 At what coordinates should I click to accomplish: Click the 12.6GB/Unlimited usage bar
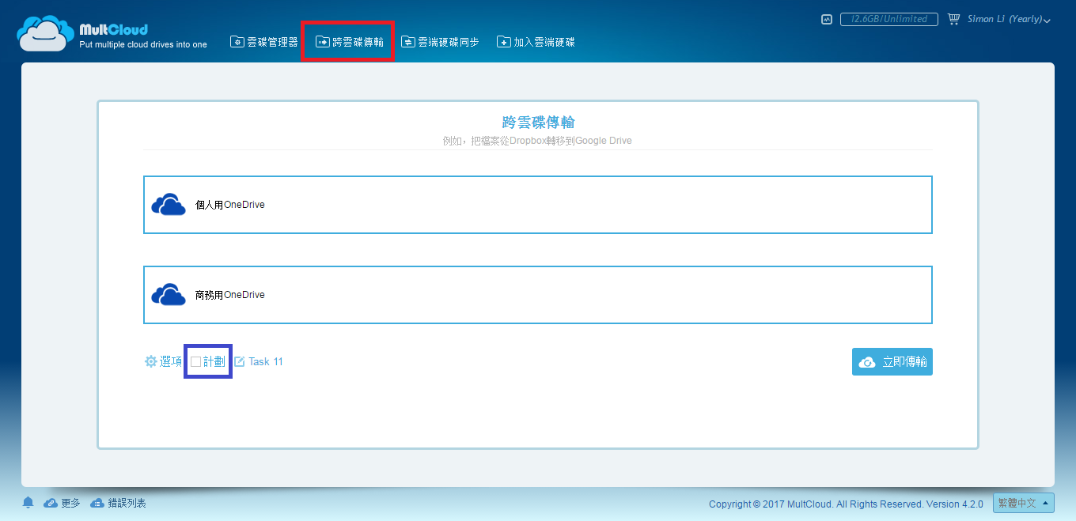(x=888, y=19)
